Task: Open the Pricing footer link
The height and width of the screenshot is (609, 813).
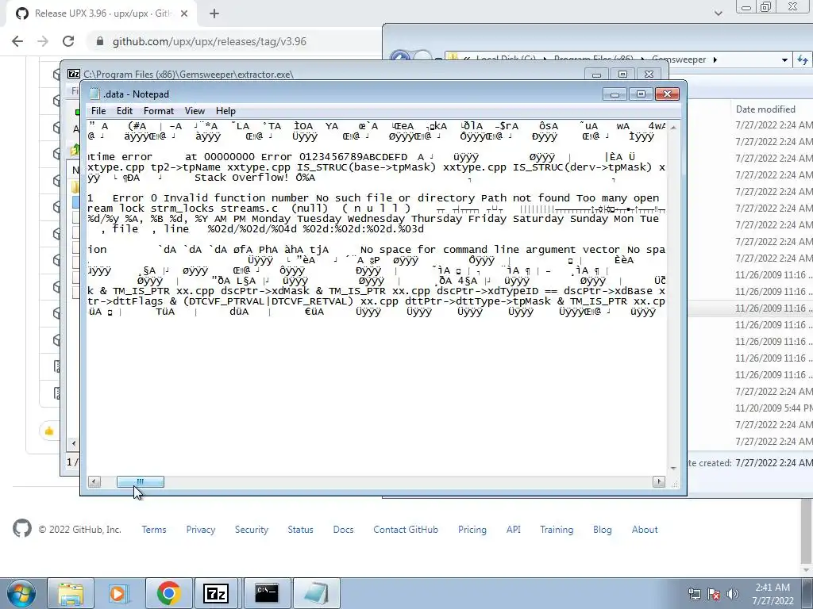Action: tap(472, 530)
